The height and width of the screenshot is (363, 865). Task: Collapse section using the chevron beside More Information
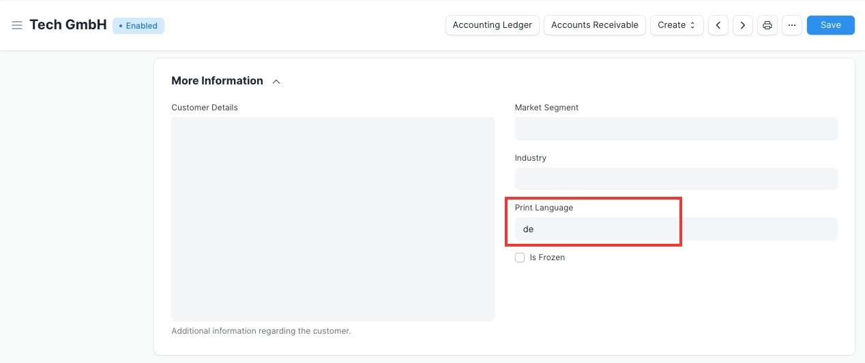tap(276, 82)
